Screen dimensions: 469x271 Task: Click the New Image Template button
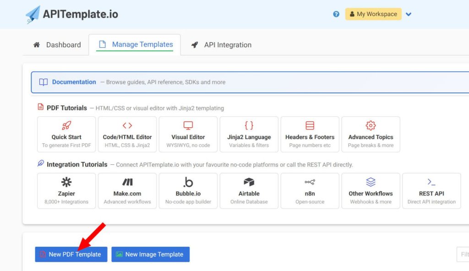[150, 254]
